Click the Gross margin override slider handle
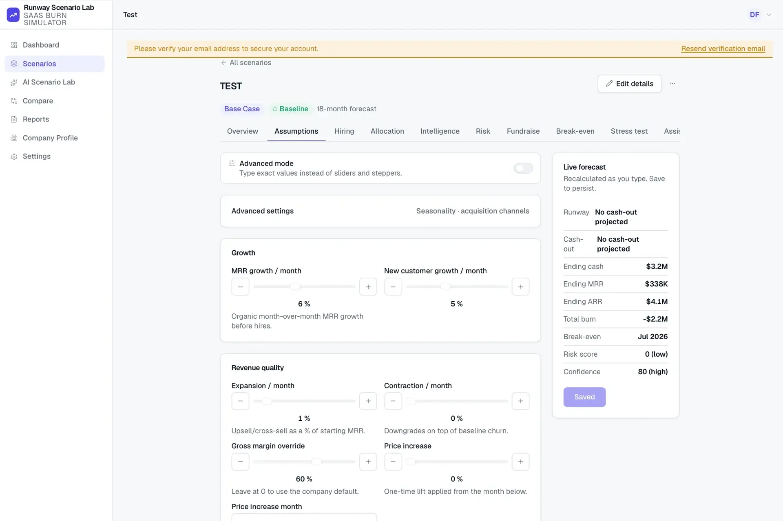 click(x=316, y=461)
